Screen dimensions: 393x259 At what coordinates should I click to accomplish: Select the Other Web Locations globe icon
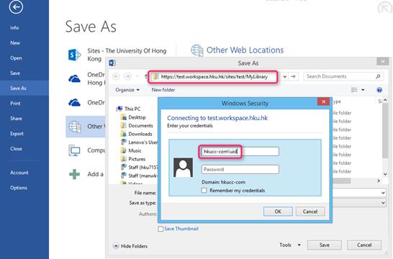[x=75, y=127]
